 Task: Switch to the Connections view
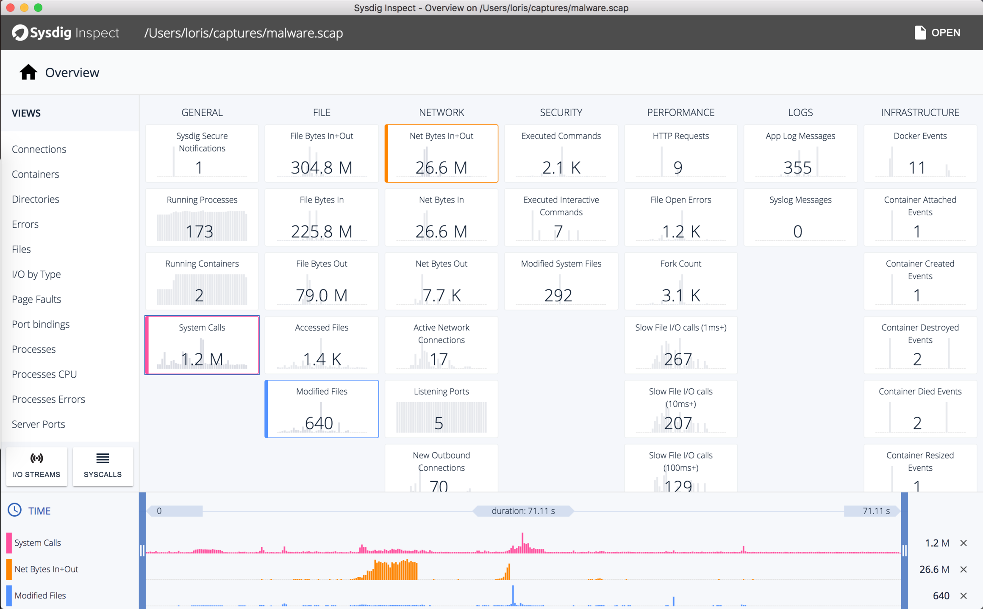point(39,149)
